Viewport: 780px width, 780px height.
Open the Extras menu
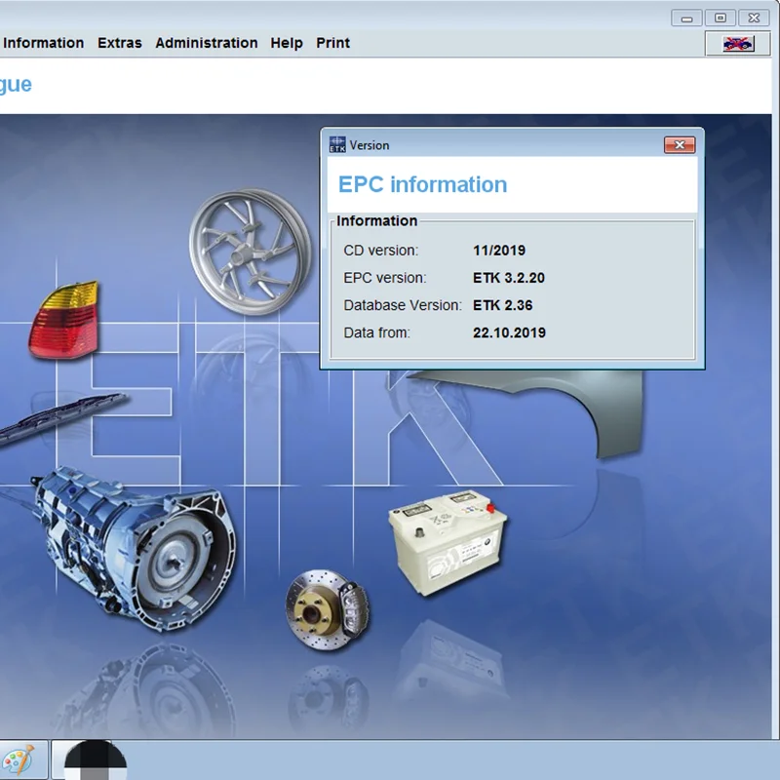[119, 43]
